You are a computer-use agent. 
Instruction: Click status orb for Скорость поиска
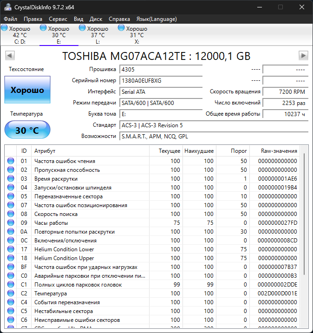(x=11, y=214)
